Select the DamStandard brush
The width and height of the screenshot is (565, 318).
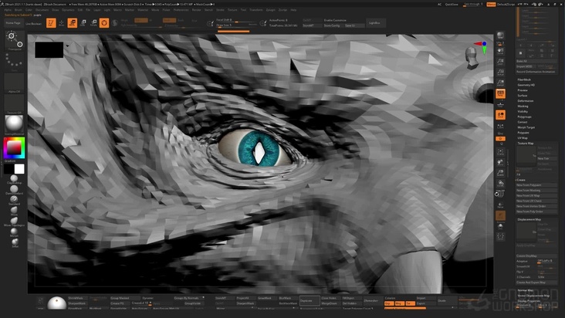[14, 189]
